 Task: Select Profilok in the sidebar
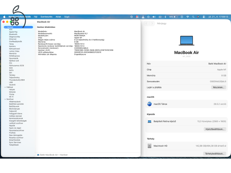coord(12,133)
